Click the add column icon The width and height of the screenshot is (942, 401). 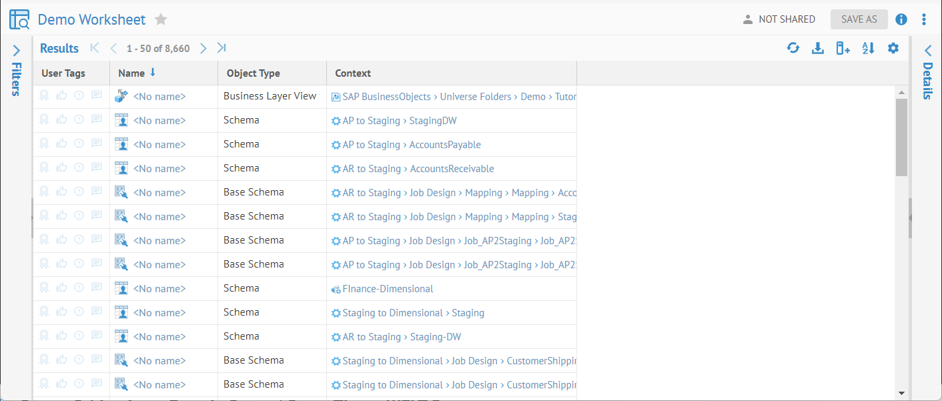843,48
